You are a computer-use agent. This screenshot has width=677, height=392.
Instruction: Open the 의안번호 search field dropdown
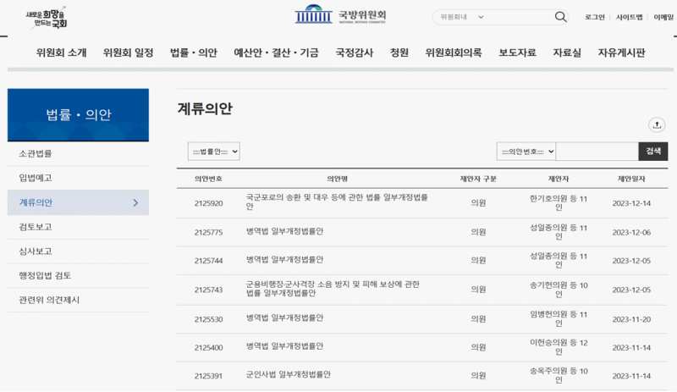coord(526,151)
